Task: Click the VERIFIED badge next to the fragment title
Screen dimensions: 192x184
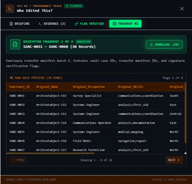Action: click(x=84, y=42)
